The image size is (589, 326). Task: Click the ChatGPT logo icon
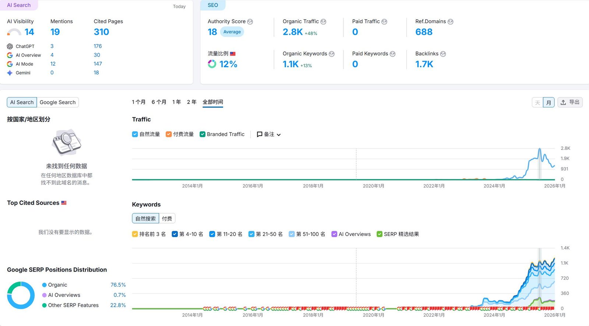[10, 46]
